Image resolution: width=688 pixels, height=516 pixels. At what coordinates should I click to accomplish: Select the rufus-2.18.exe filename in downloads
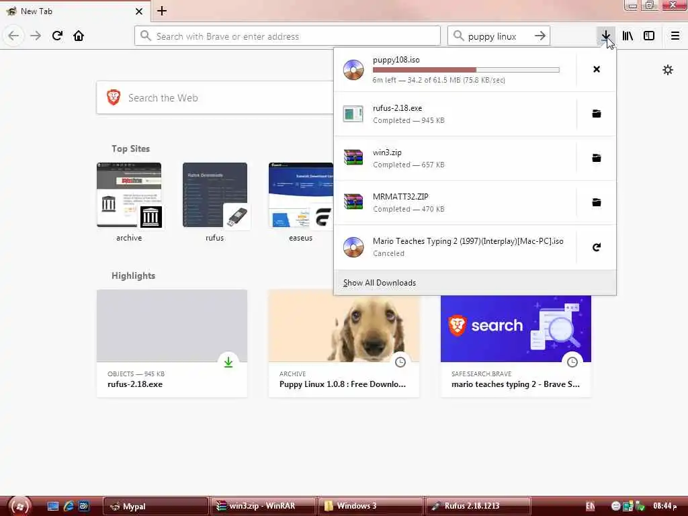(x=397, y=108)
